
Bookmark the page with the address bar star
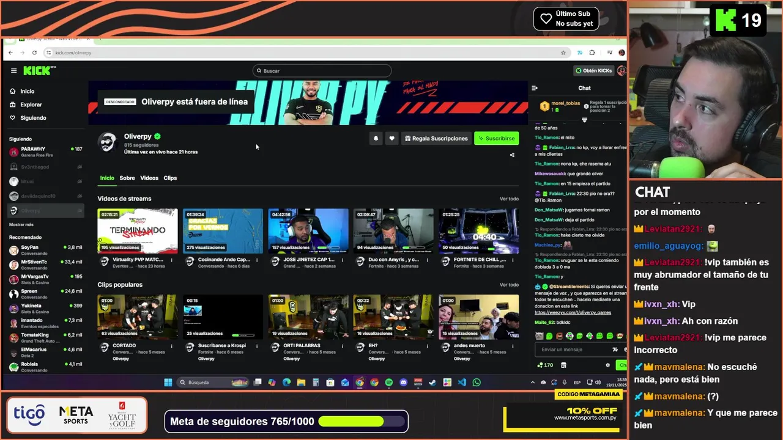[x=563, y=53]
